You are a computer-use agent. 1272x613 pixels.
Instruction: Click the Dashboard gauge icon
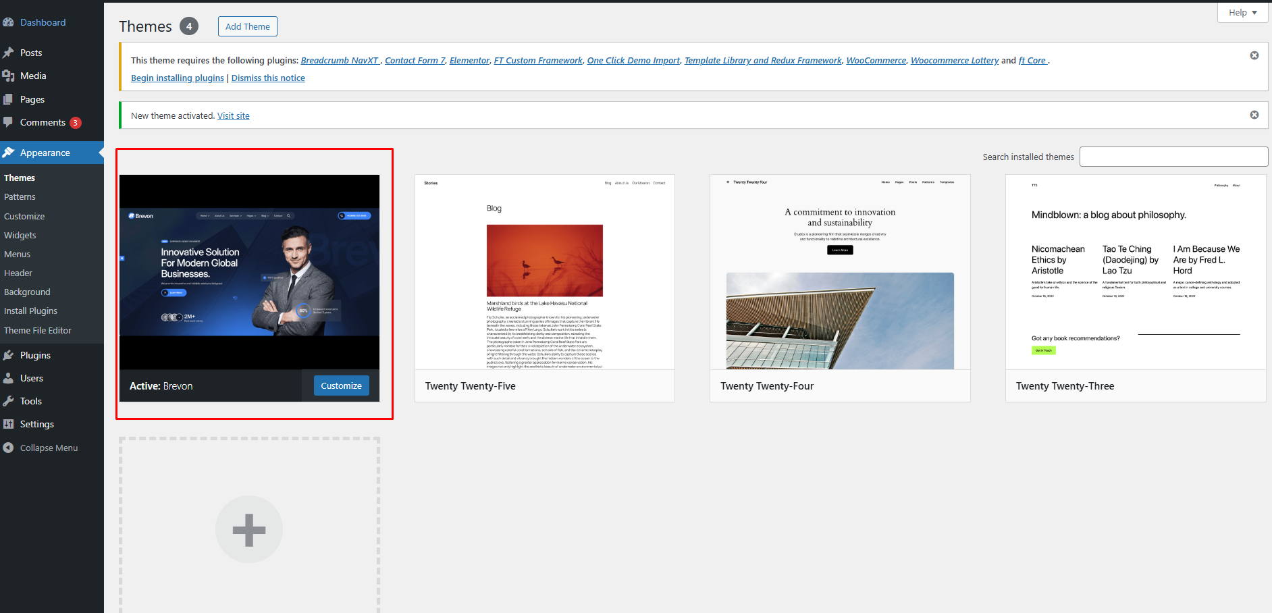point(8,22)
